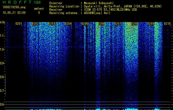Click the 0209 time marker
173x110 pixels.
pyautogui.click(x=151, y=24)
